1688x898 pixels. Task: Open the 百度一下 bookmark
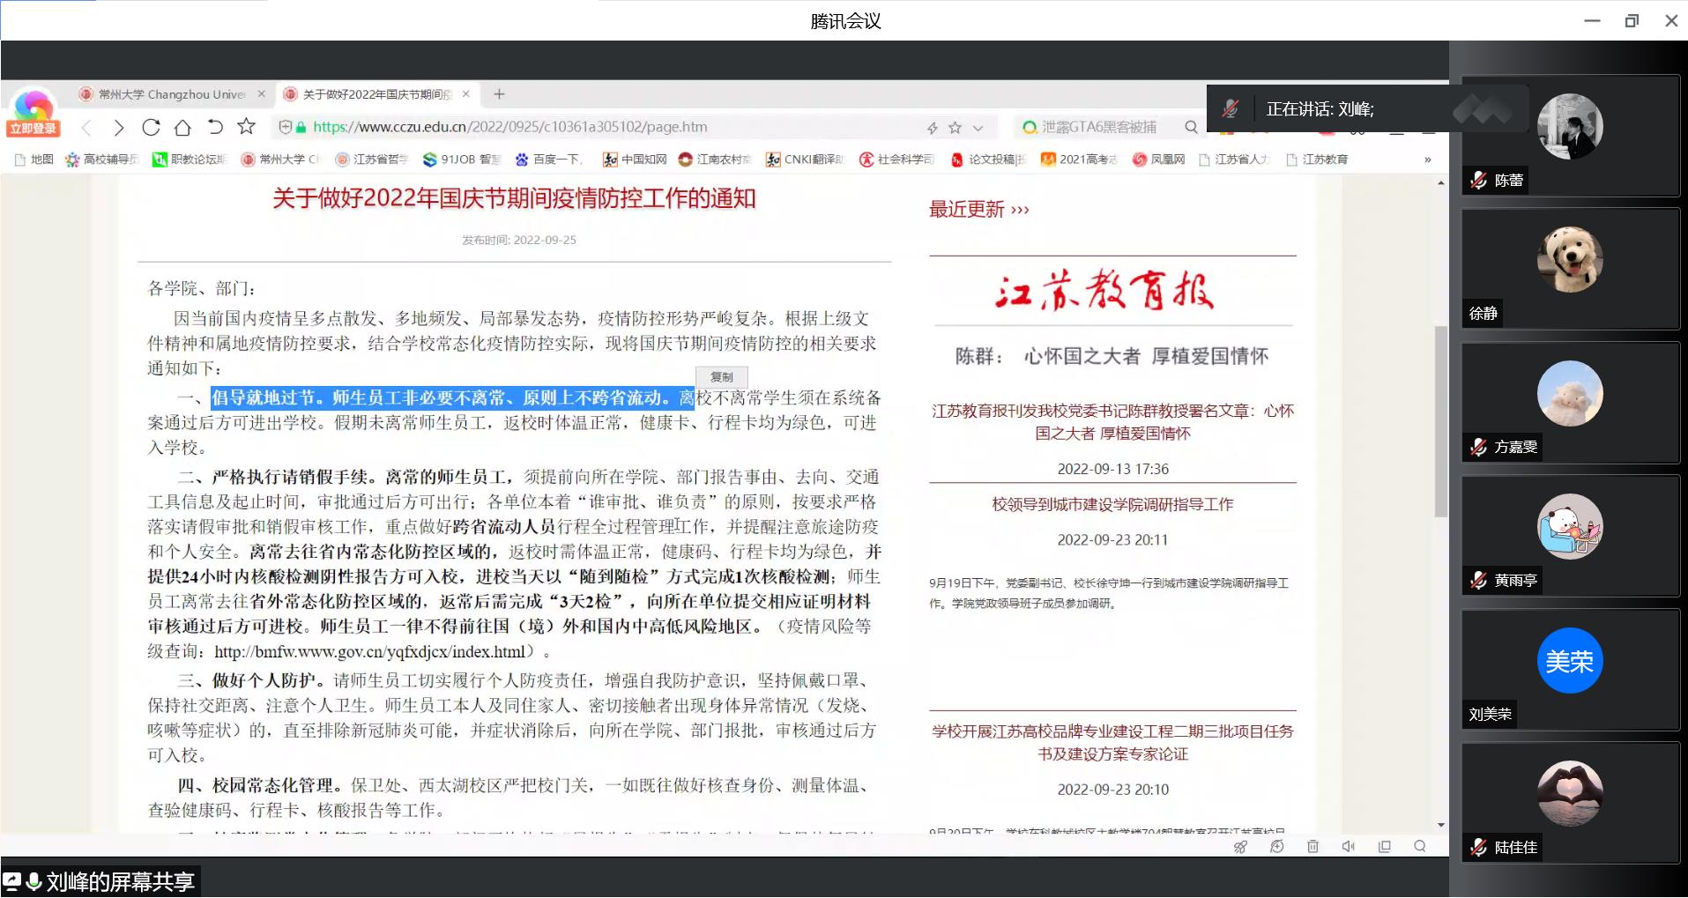coord(547,160)
